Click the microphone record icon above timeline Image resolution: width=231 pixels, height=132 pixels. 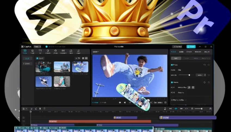tap(165, 109)
